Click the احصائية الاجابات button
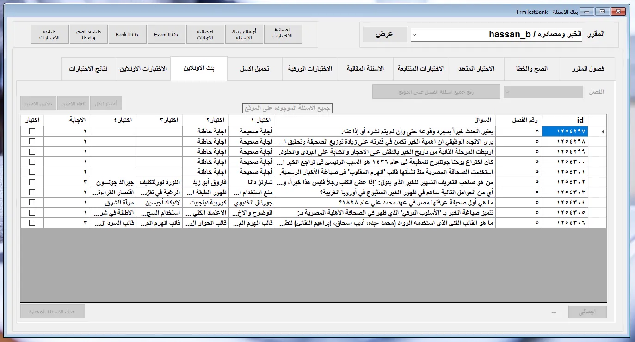635x342 pixels. click(205, 35)
